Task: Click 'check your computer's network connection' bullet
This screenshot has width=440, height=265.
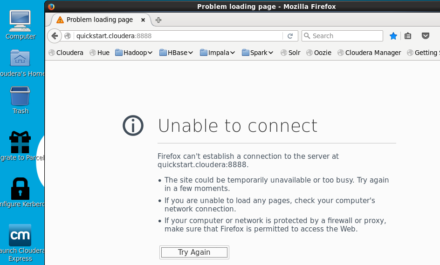Action: pos(270,205)
